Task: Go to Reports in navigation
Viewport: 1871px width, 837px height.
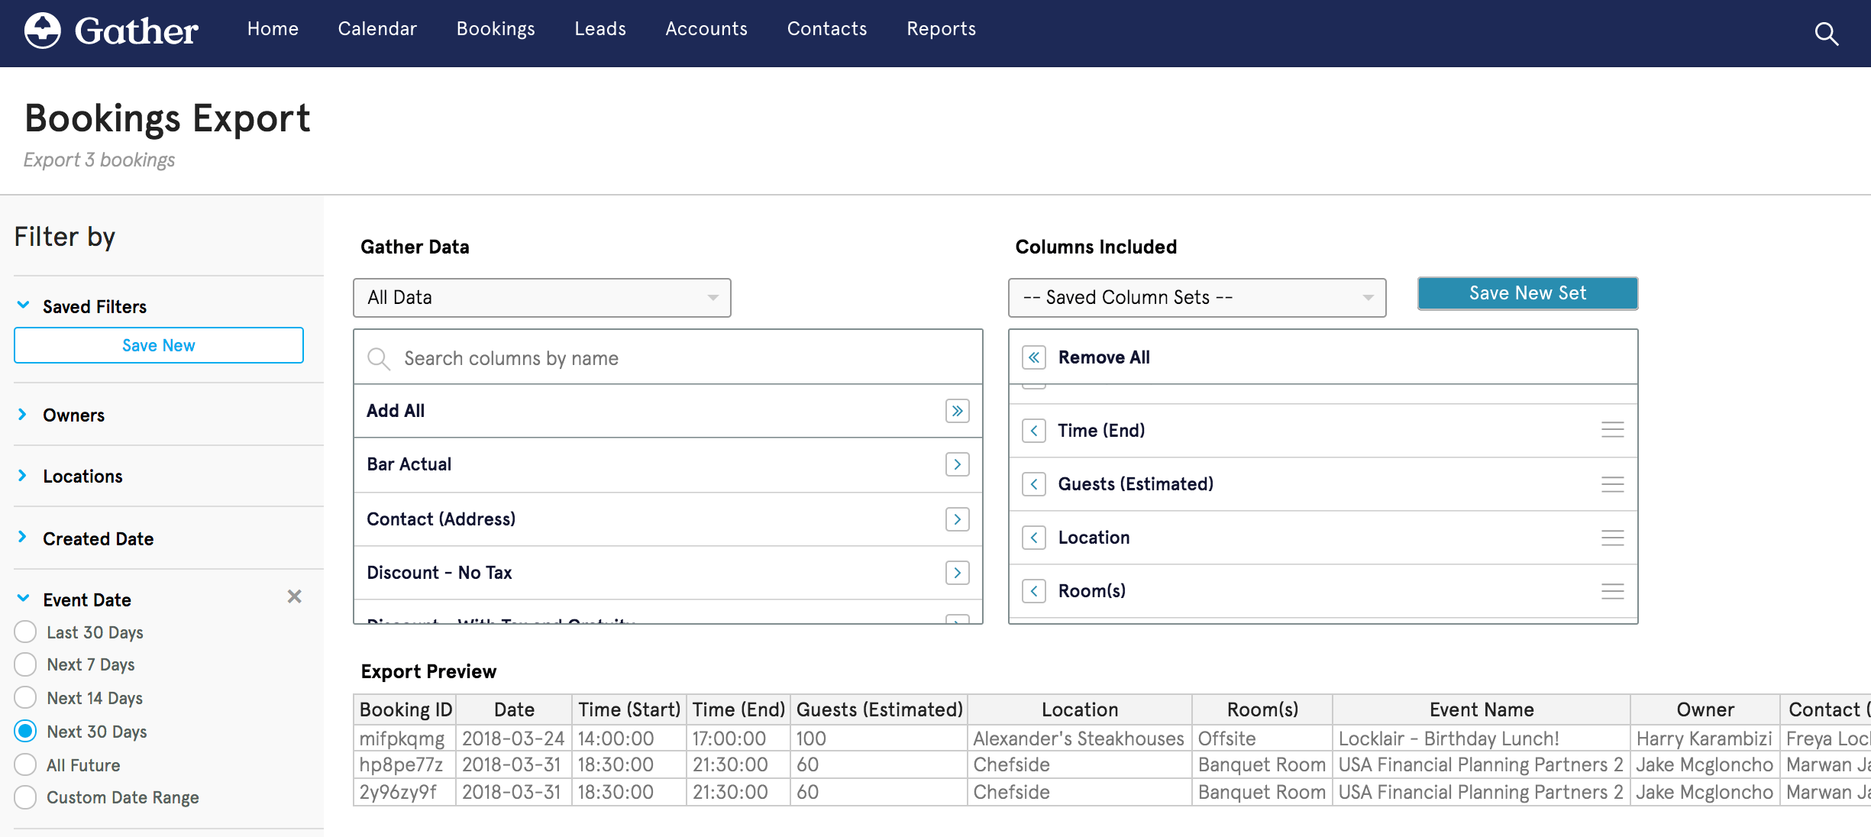Action: point(941,29)
